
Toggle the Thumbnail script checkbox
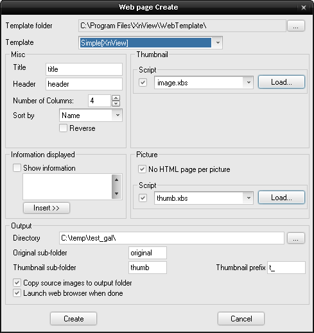coord(143,82)
